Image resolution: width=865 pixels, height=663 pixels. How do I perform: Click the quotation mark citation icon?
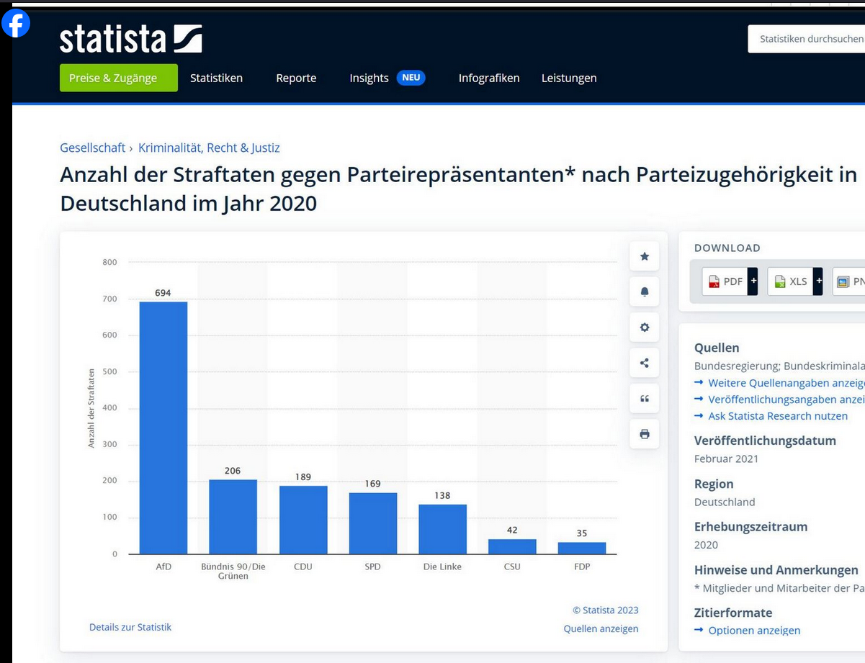[x=644, y=399]
